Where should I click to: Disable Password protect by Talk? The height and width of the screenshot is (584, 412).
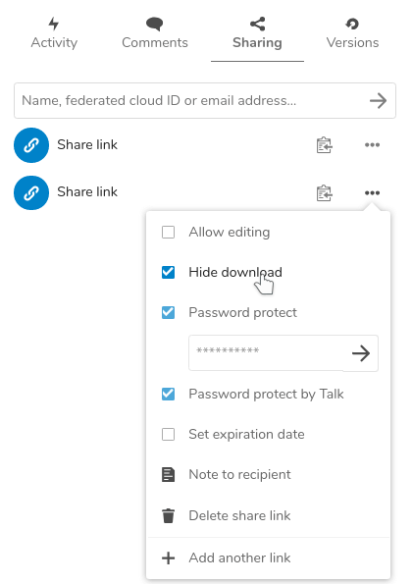point(168,394)
